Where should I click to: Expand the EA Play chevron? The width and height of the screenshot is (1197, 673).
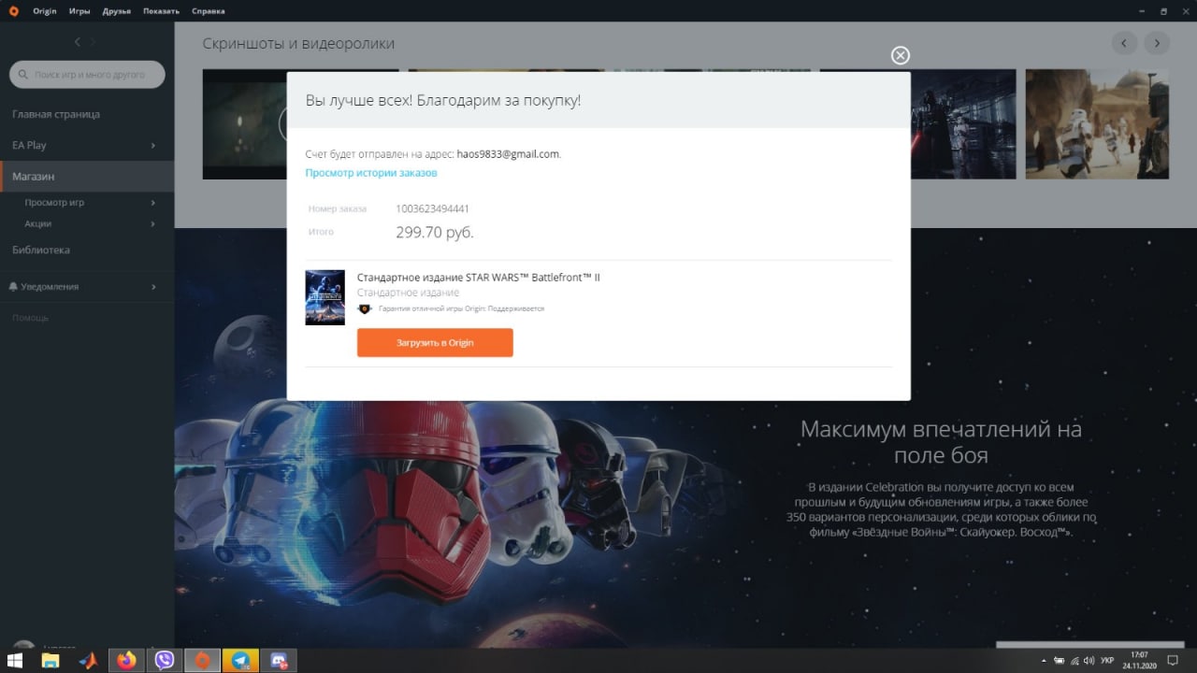tap(152, 146)
